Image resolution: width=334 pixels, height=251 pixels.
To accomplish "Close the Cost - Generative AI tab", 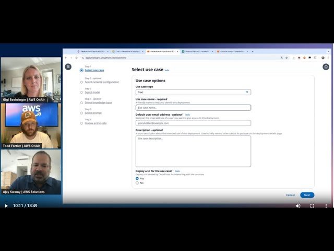I will click(x=142, y=51).
